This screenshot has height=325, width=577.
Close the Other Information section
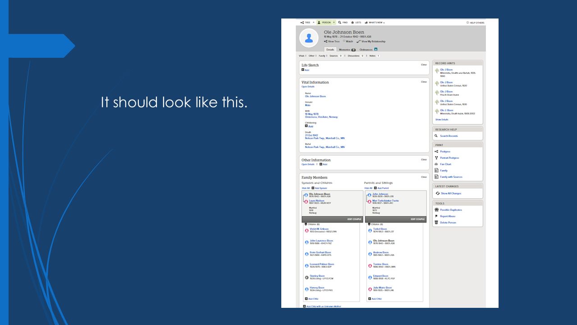[x=424, y=159]
